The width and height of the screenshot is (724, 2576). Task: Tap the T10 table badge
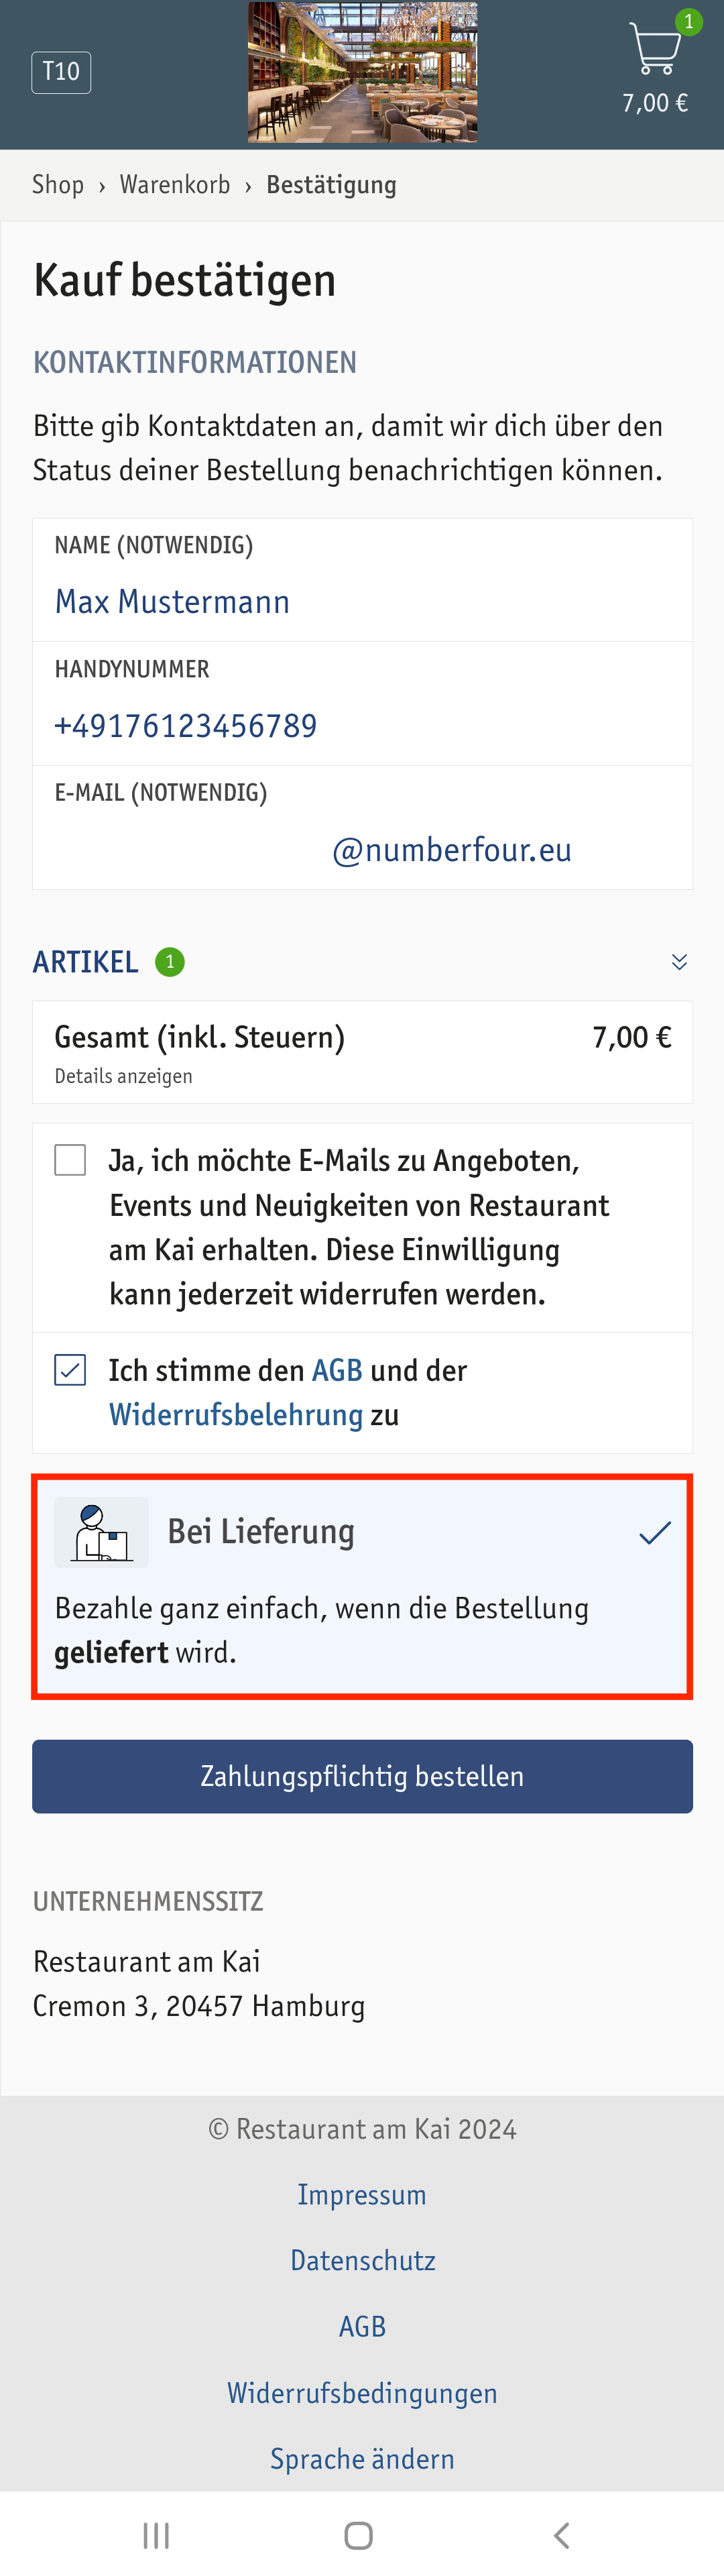point(61,72)
